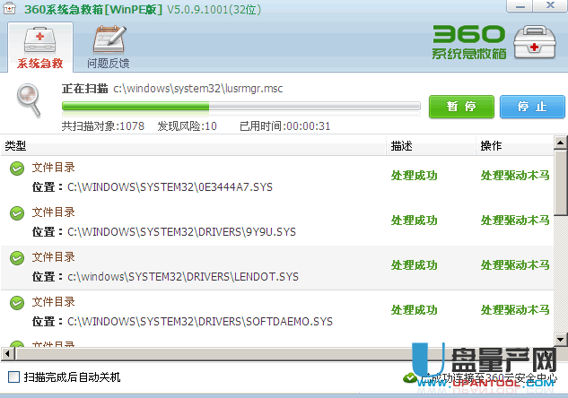Enable 扫描完成后自动关机 checkbox

click(x=13, y=377)
